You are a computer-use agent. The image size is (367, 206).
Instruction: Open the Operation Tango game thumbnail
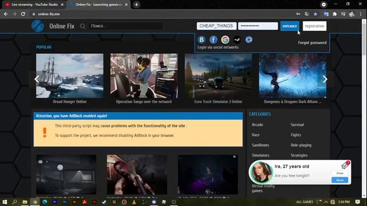pos(144,76)
